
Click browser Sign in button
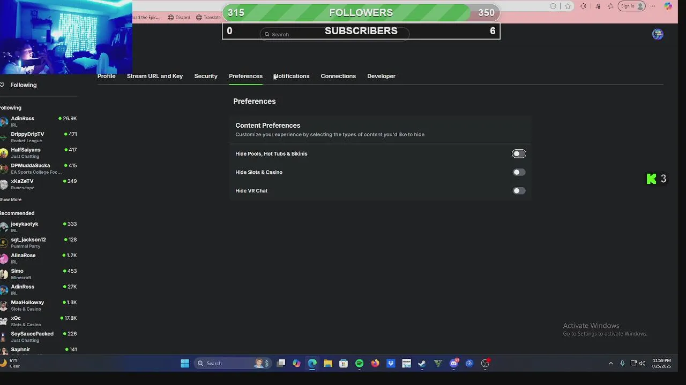click(x=631, y=6)
